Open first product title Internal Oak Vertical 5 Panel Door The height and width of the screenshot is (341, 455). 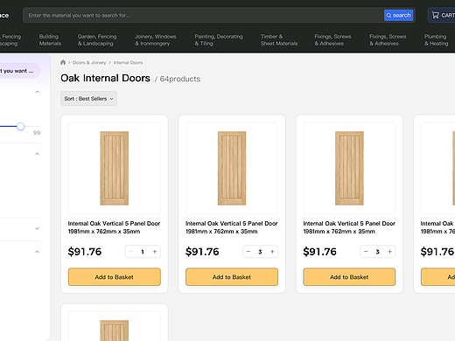[x=114, y=227]
